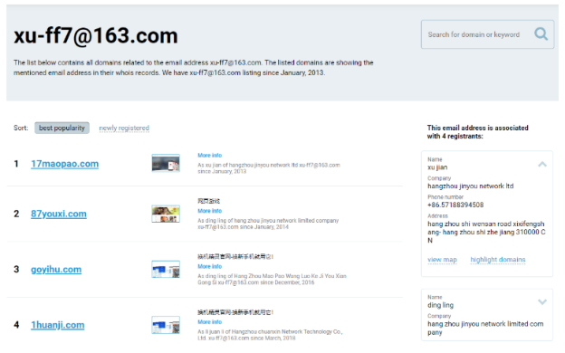Open the 87youxi.com domain link
The height and width of the screenshot is (353, 565).
59,214
